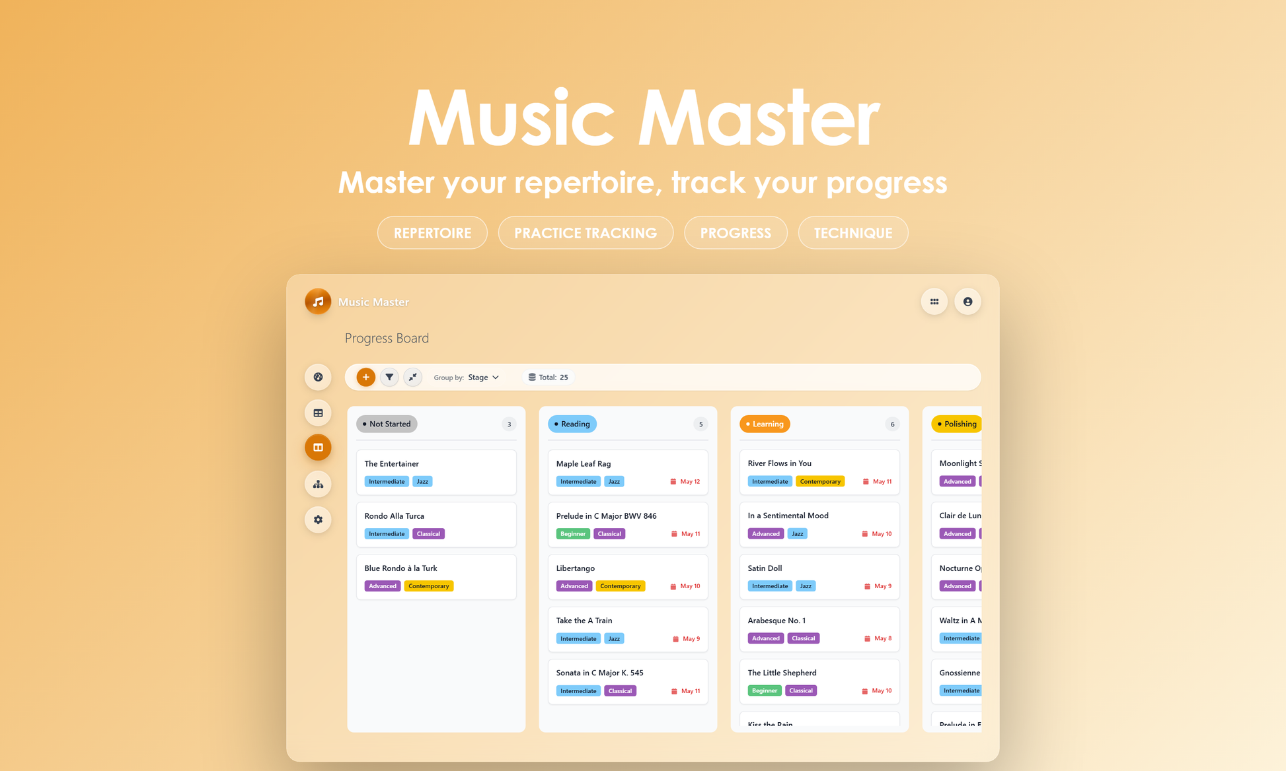This screenshot has height=771, width=1286.
Task: Click the Gnossienne card title
Action: click(x=960, y=673)
